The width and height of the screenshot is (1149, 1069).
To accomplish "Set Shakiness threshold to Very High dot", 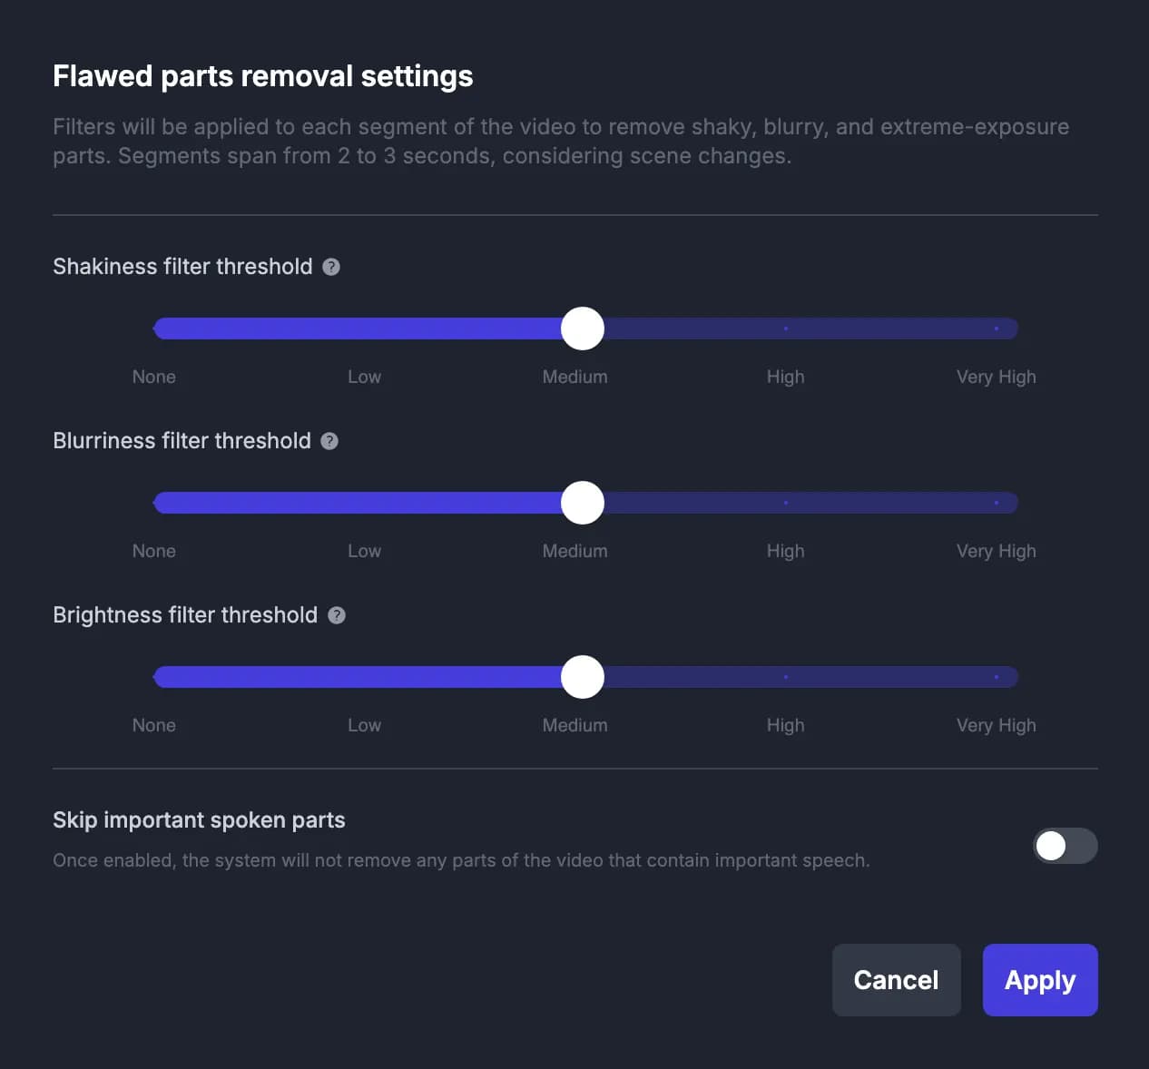I will [x=996, y=329].
